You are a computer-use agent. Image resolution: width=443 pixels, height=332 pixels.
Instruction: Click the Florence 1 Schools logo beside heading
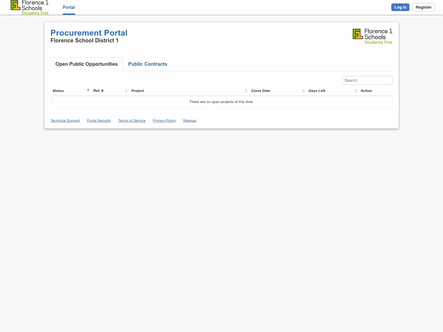coord(372,36)
